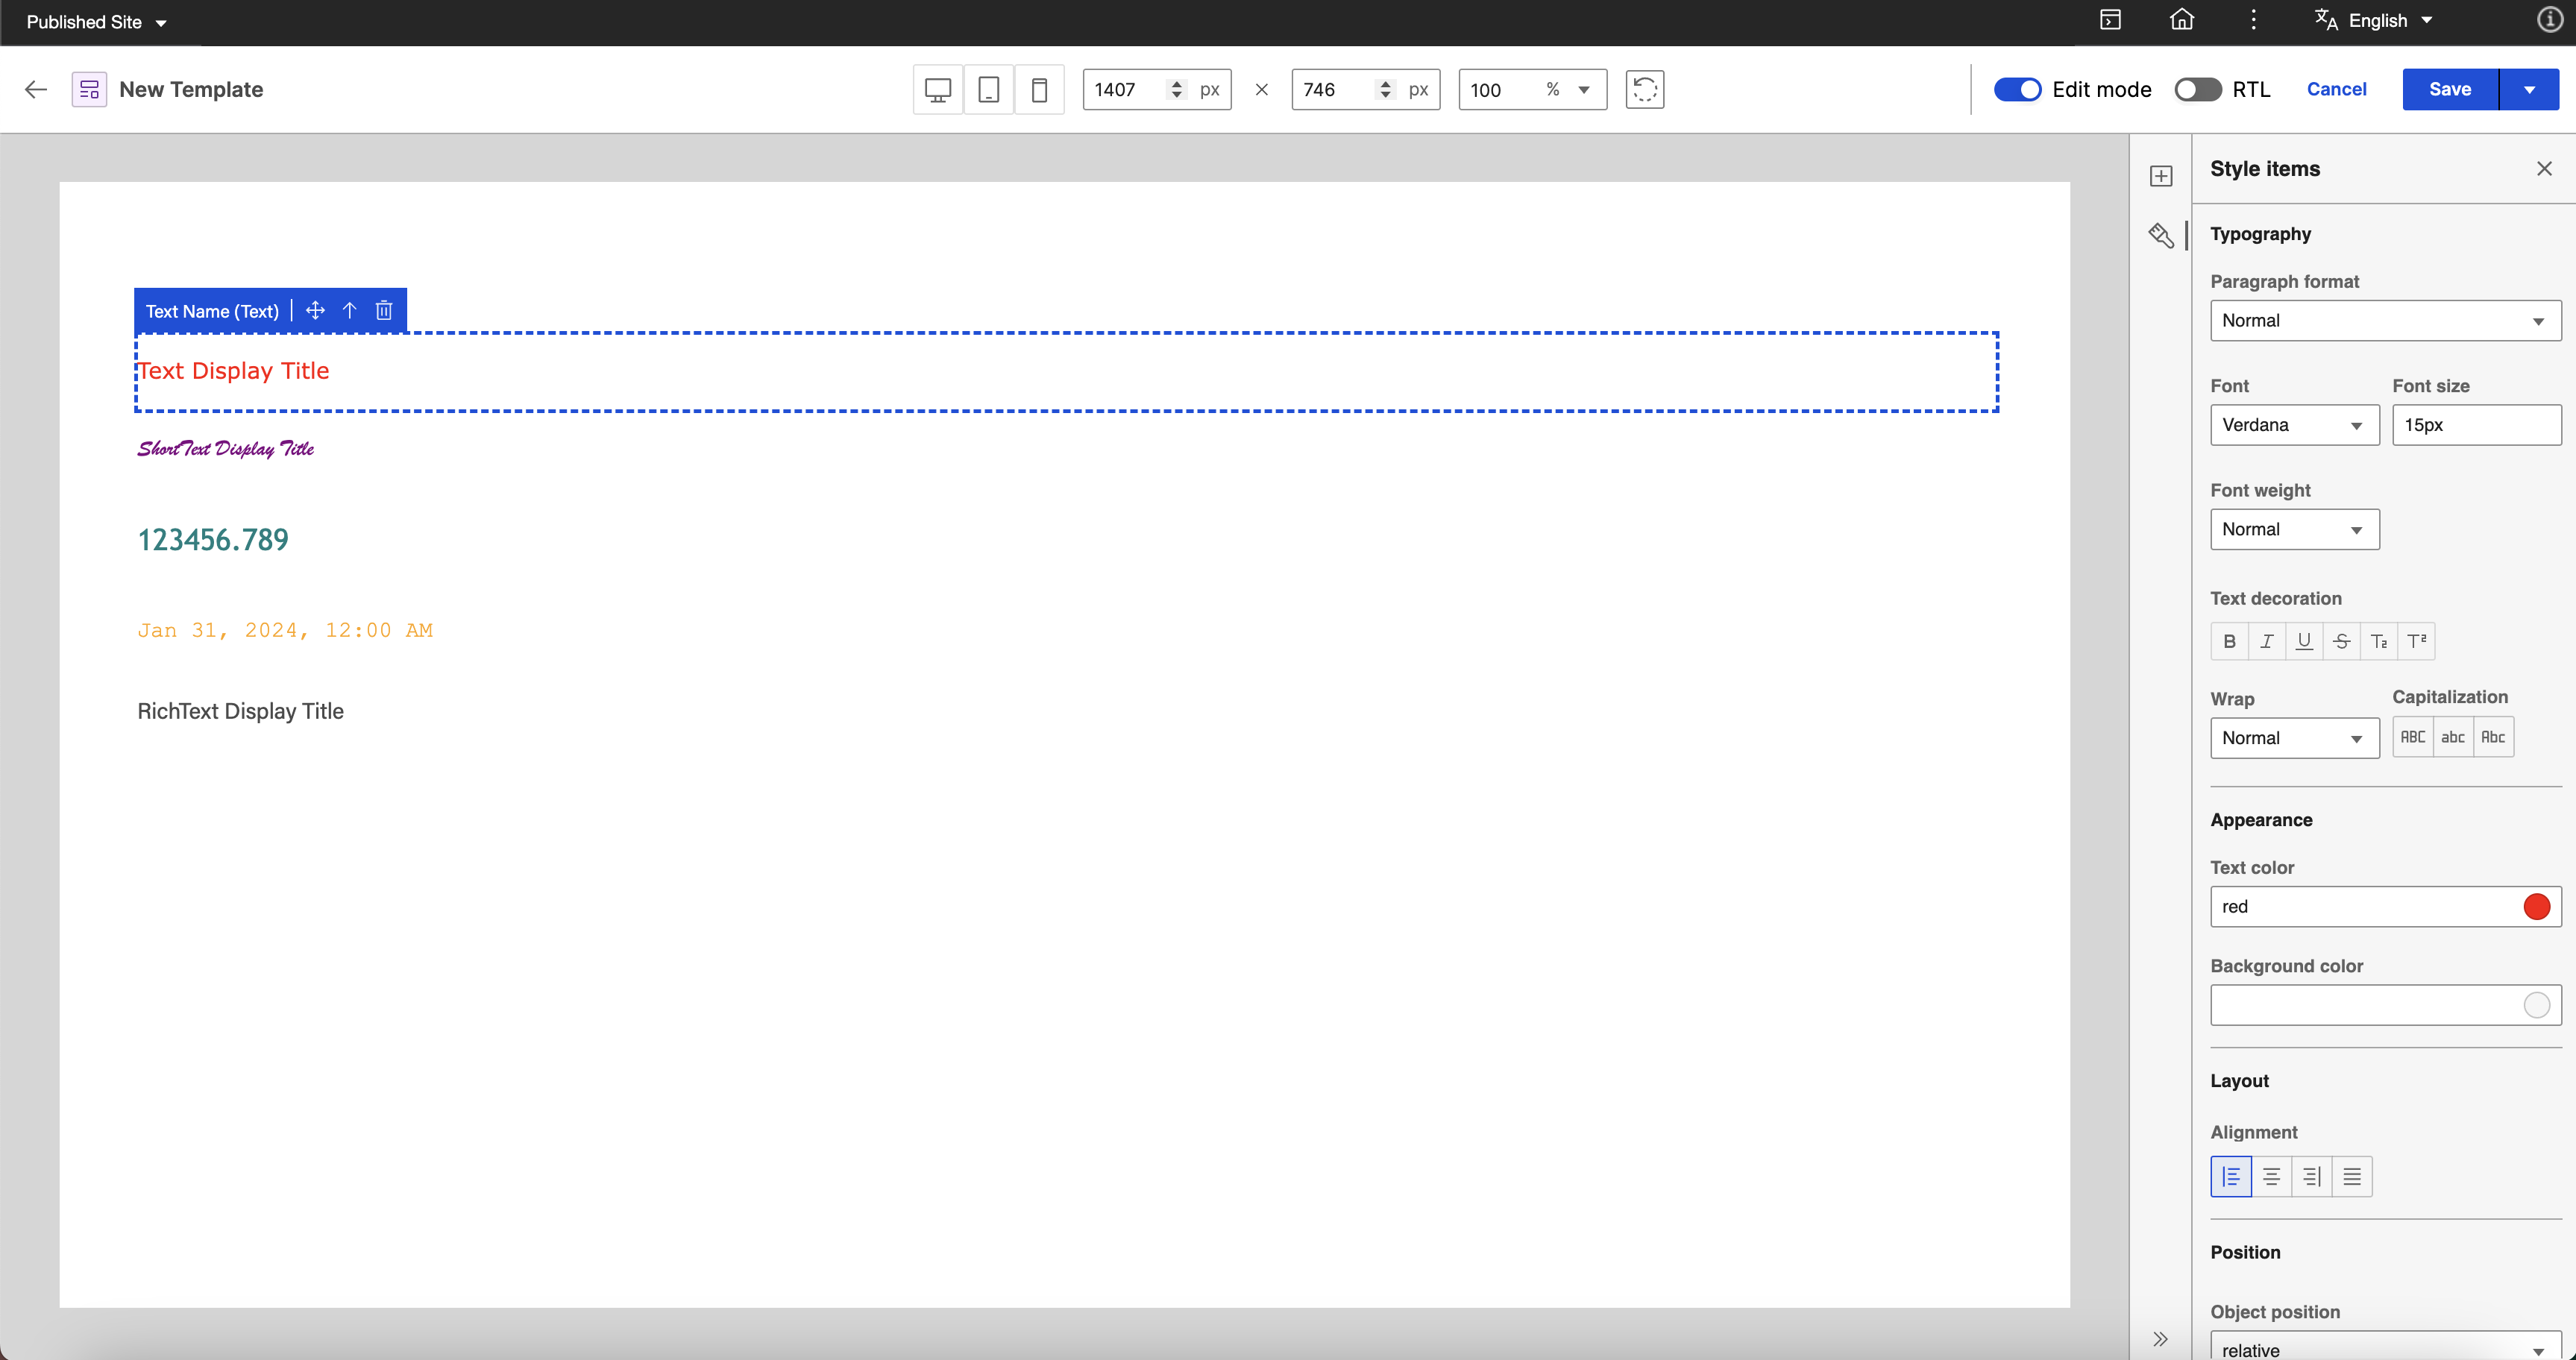Image resolution: width=2576 pixels, height=1360 pixels.
Task: Click the red text color swatch
Action: 2536,907
